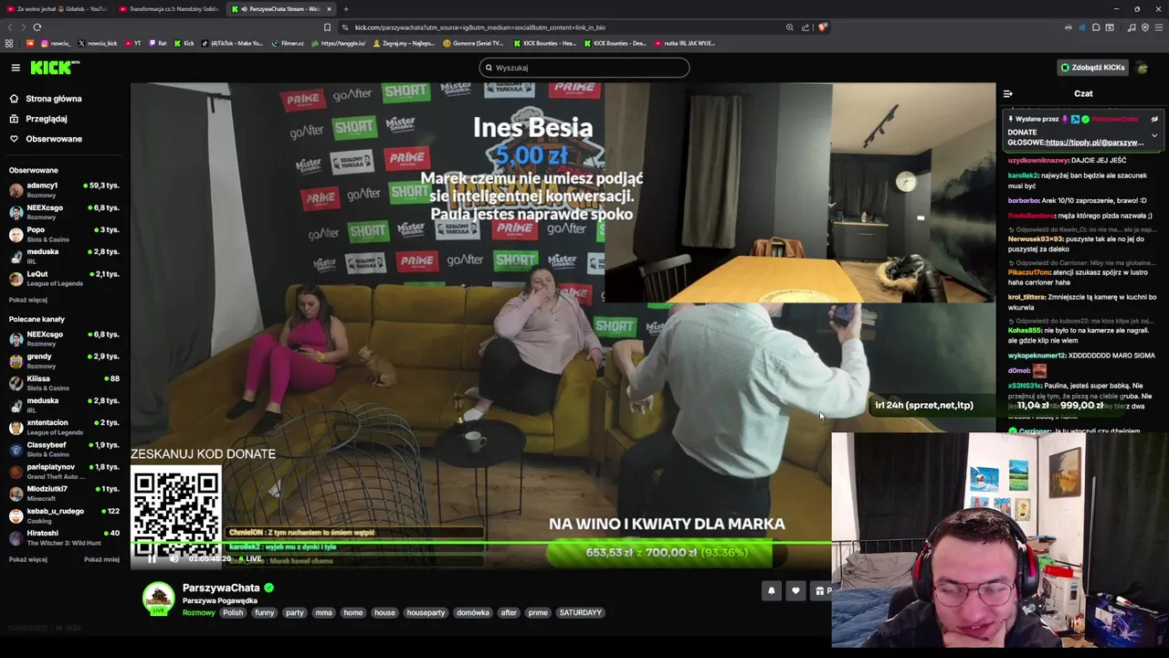The image size is (1169, 658).
Task: Switch to the 'Transformacja cz.1' tab
Action: pos(170,9)
